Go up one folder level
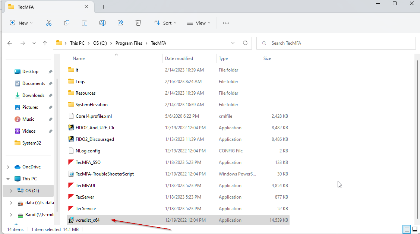 45,43
